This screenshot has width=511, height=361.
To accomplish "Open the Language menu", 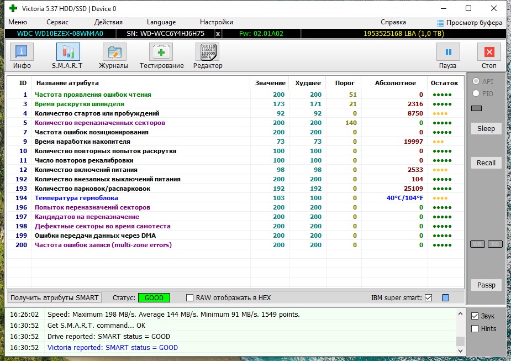I will (x=161, y=22).
